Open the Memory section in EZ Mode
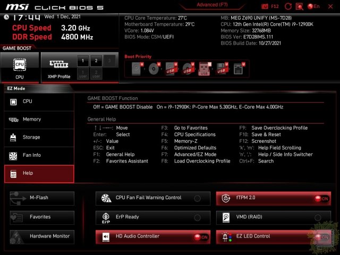340x255 pixels. [x=39, y=120]
